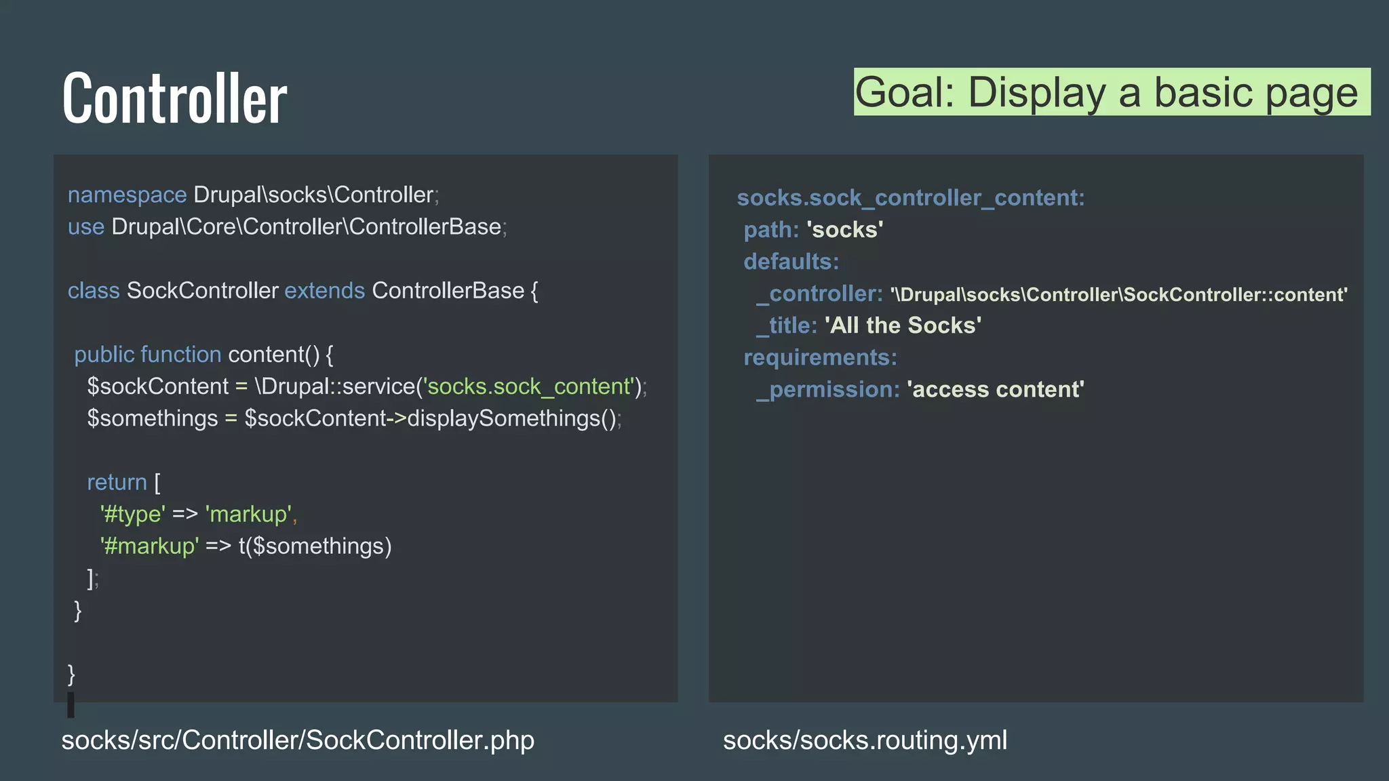
Task: Click the 'requirements:' key
Action: (821, 357)
